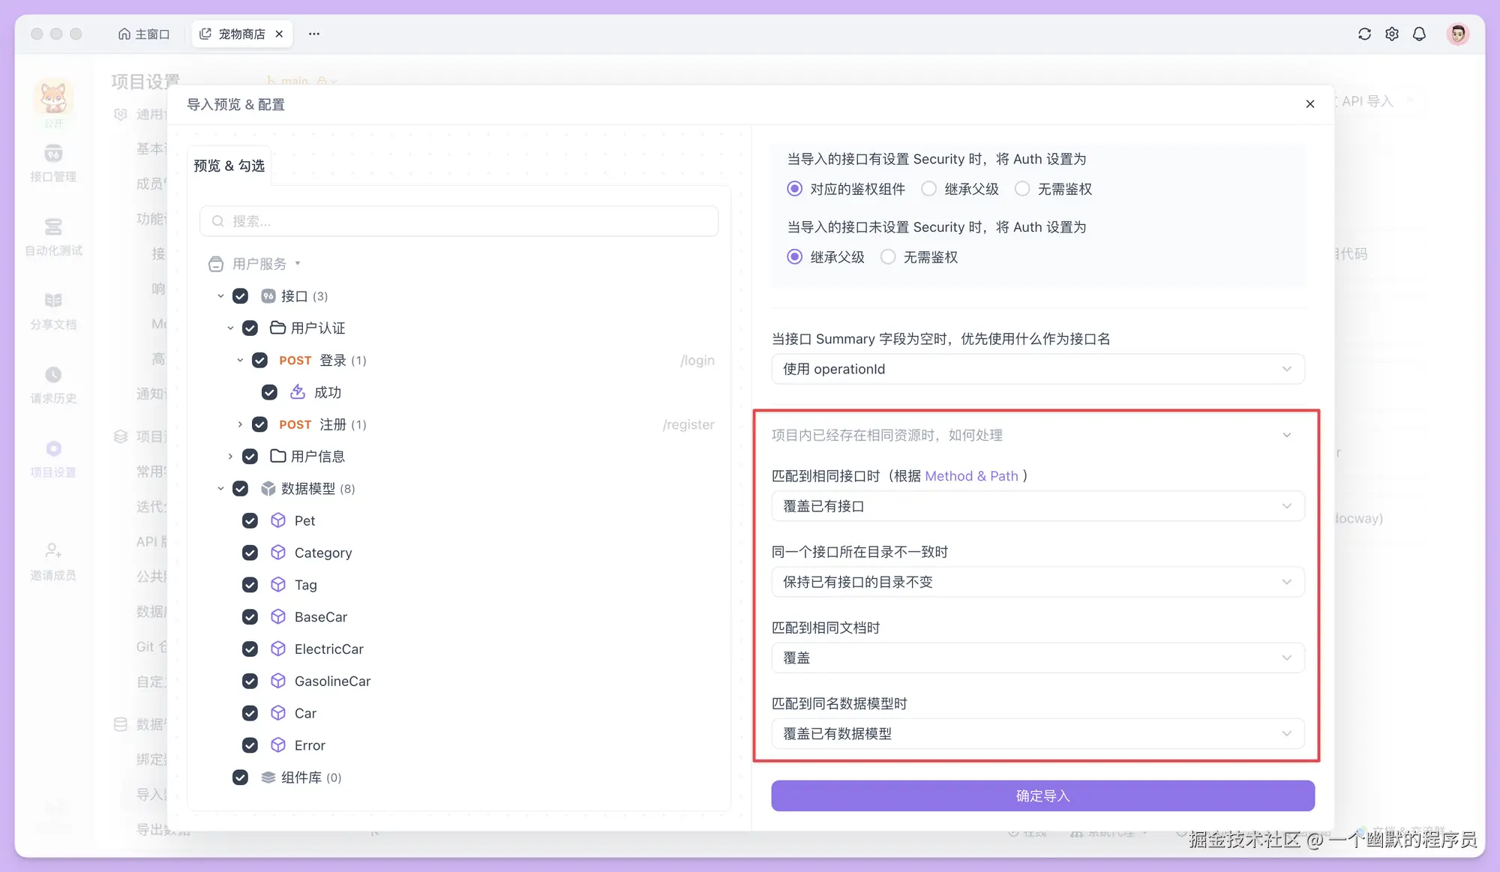Click the 确定导入 button
Screen dimensions: 1500x872
coord(1042,796)
